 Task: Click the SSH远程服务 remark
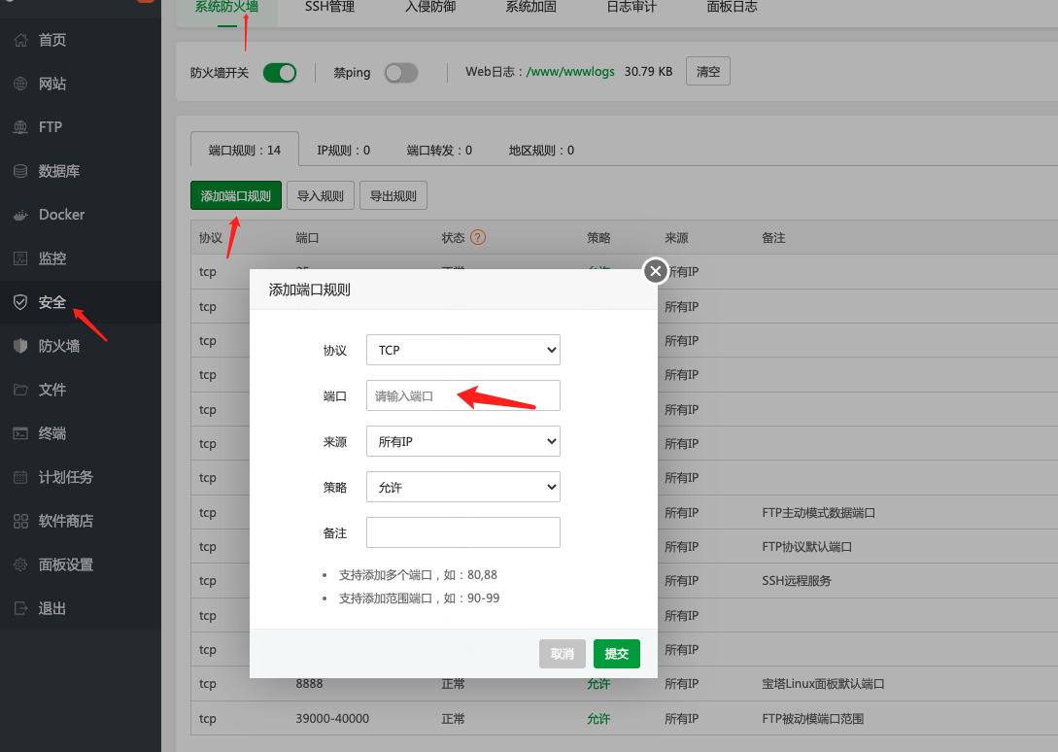pyautogui.click(x=797, y=581)
